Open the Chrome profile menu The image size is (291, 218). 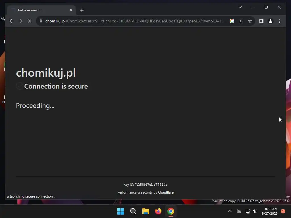(271, 21)
